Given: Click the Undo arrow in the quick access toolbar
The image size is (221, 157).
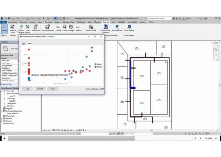Looking at the screenshot, I should (x=17, y=18).
